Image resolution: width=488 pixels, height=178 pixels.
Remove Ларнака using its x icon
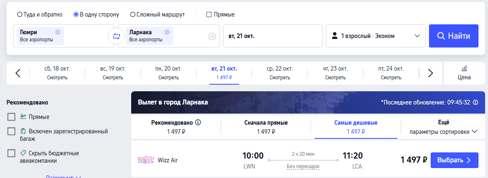tap(167, 32)
